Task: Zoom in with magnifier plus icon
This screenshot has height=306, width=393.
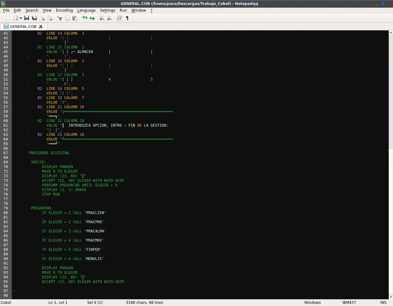Action: [102, 18]
